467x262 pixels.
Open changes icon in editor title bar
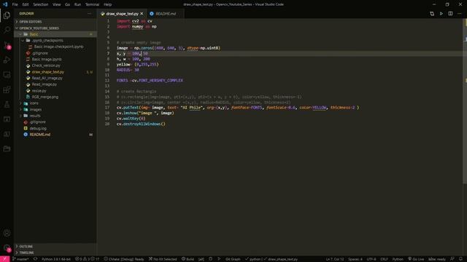pyautogui.click(x=432, y=14)
